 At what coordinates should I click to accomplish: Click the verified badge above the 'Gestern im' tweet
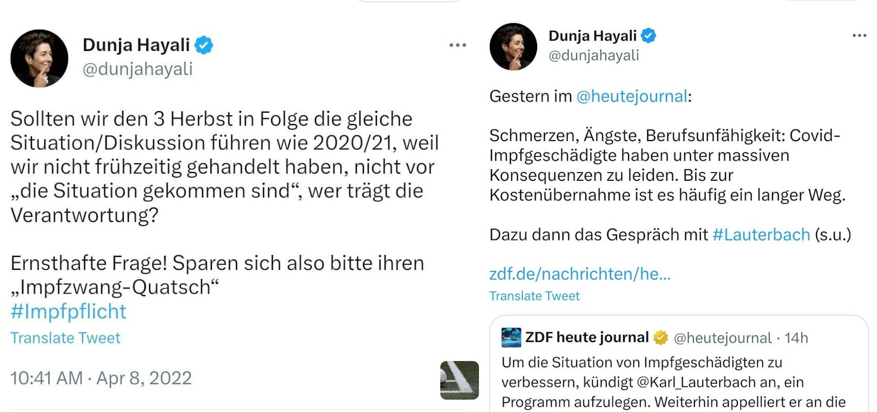[x=648, y=36]
